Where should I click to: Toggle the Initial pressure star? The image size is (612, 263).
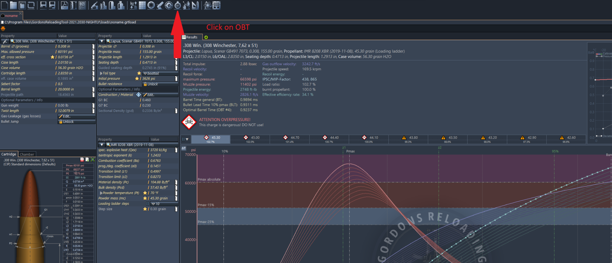point(137,79)
